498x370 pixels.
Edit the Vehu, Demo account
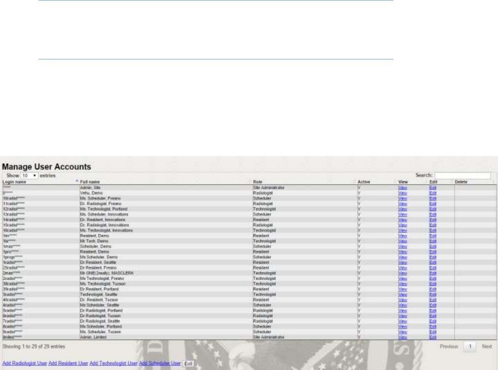tap(433, 193)
